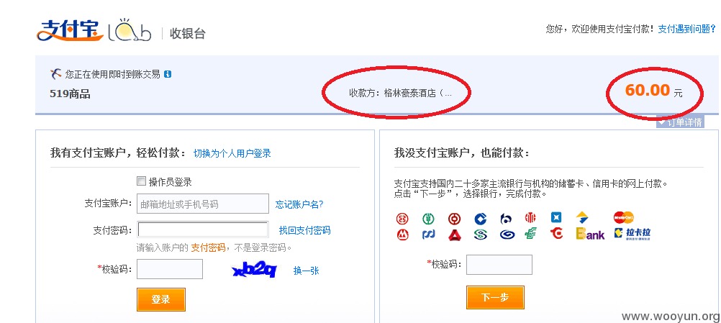Open 找回支付密码 link
This screenshot has height=323, width=721.
305,230
